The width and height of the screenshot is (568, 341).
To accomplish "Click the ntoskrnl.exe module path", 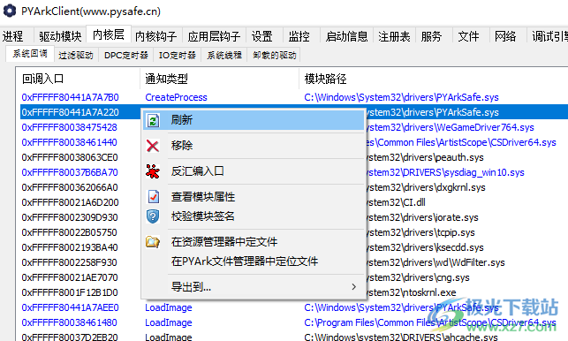I will pos(411,292).
